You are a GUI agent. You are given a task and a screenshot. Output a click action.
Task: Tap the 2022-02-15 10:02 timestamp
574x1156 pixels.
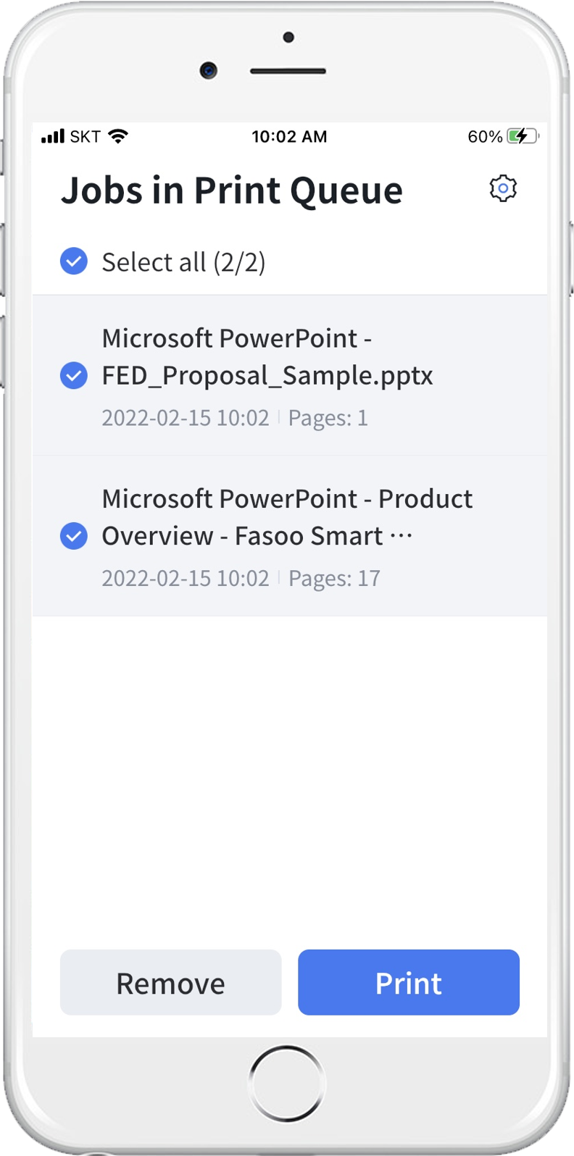[x=185, y=417]
